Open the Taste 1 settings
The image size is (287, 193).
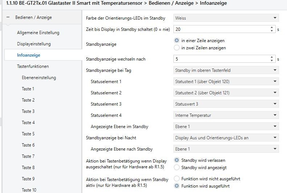pos(28,89)
